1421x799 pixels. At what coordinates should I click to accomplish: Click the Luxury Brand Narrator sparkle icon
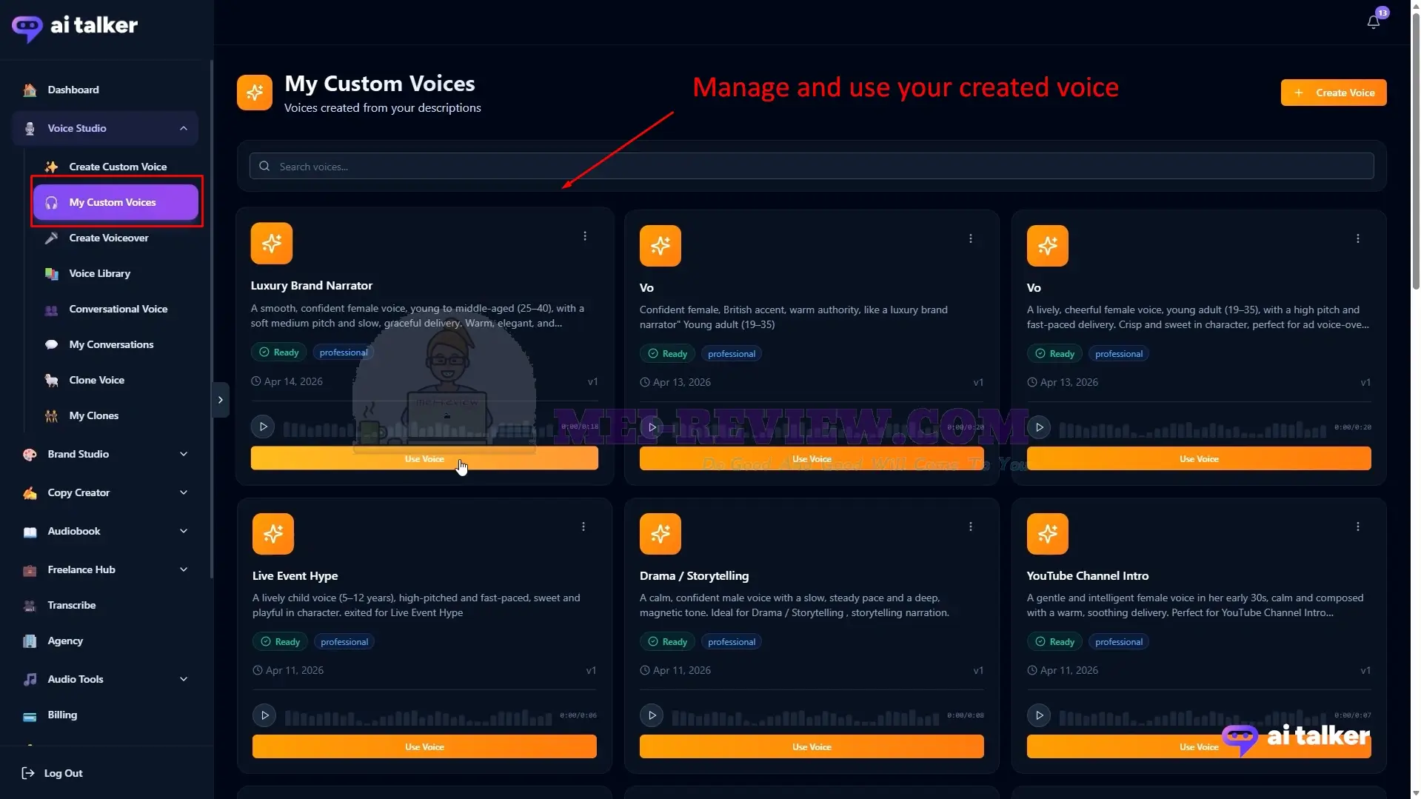pyautogui.click(x=272, y=243)
